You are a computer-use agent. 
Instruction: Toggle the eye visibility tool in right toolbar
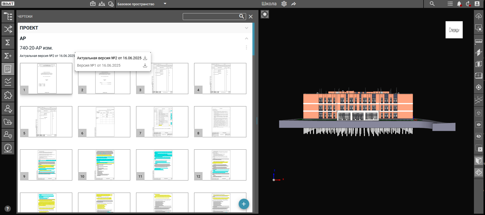478,125
